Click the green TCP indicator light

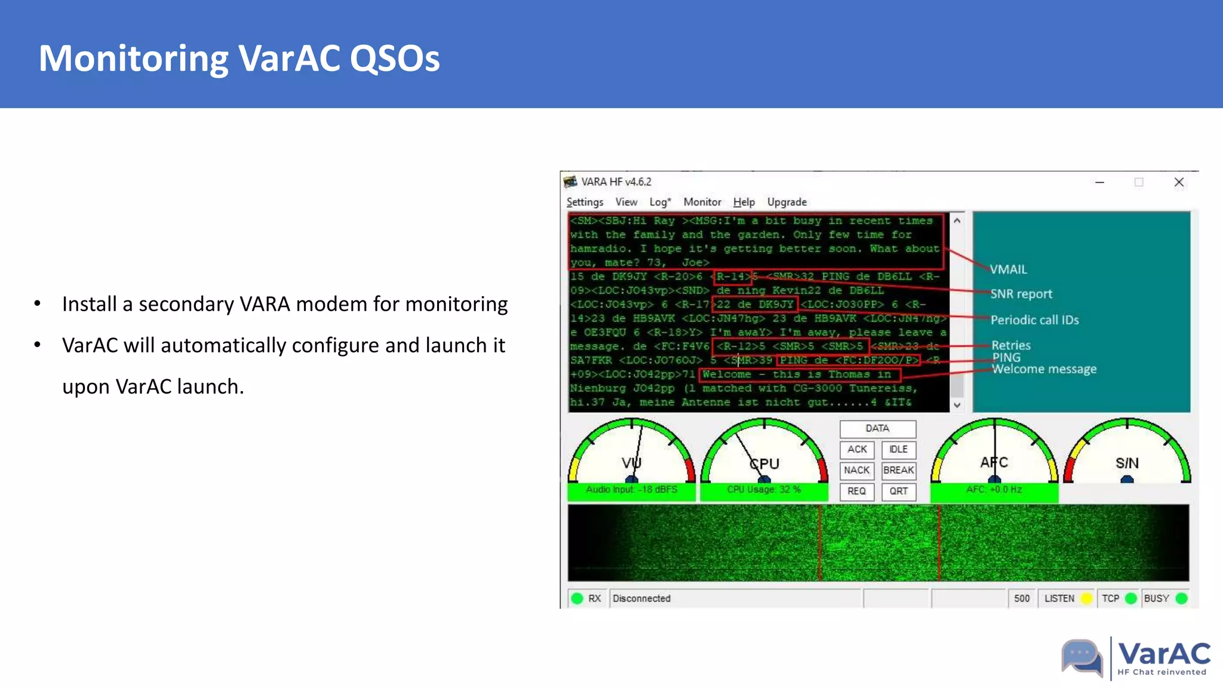coord(1130,598)
